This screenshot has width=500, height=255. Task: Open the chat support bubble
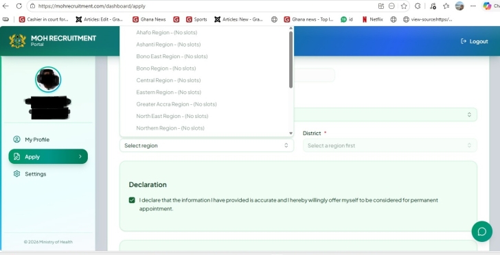(x=482, y=232)
